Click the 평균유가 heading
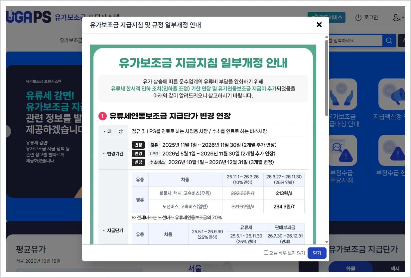 pyautogui.click(x=31, y=249)
